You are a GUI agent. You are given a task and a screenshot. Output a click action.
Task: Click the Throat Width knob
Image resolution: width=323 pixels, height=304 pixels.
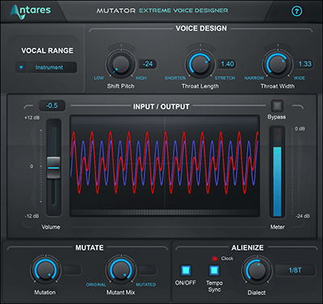coord(277,64)
